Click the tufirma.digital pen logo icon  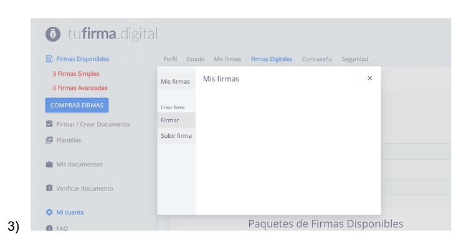53,34
